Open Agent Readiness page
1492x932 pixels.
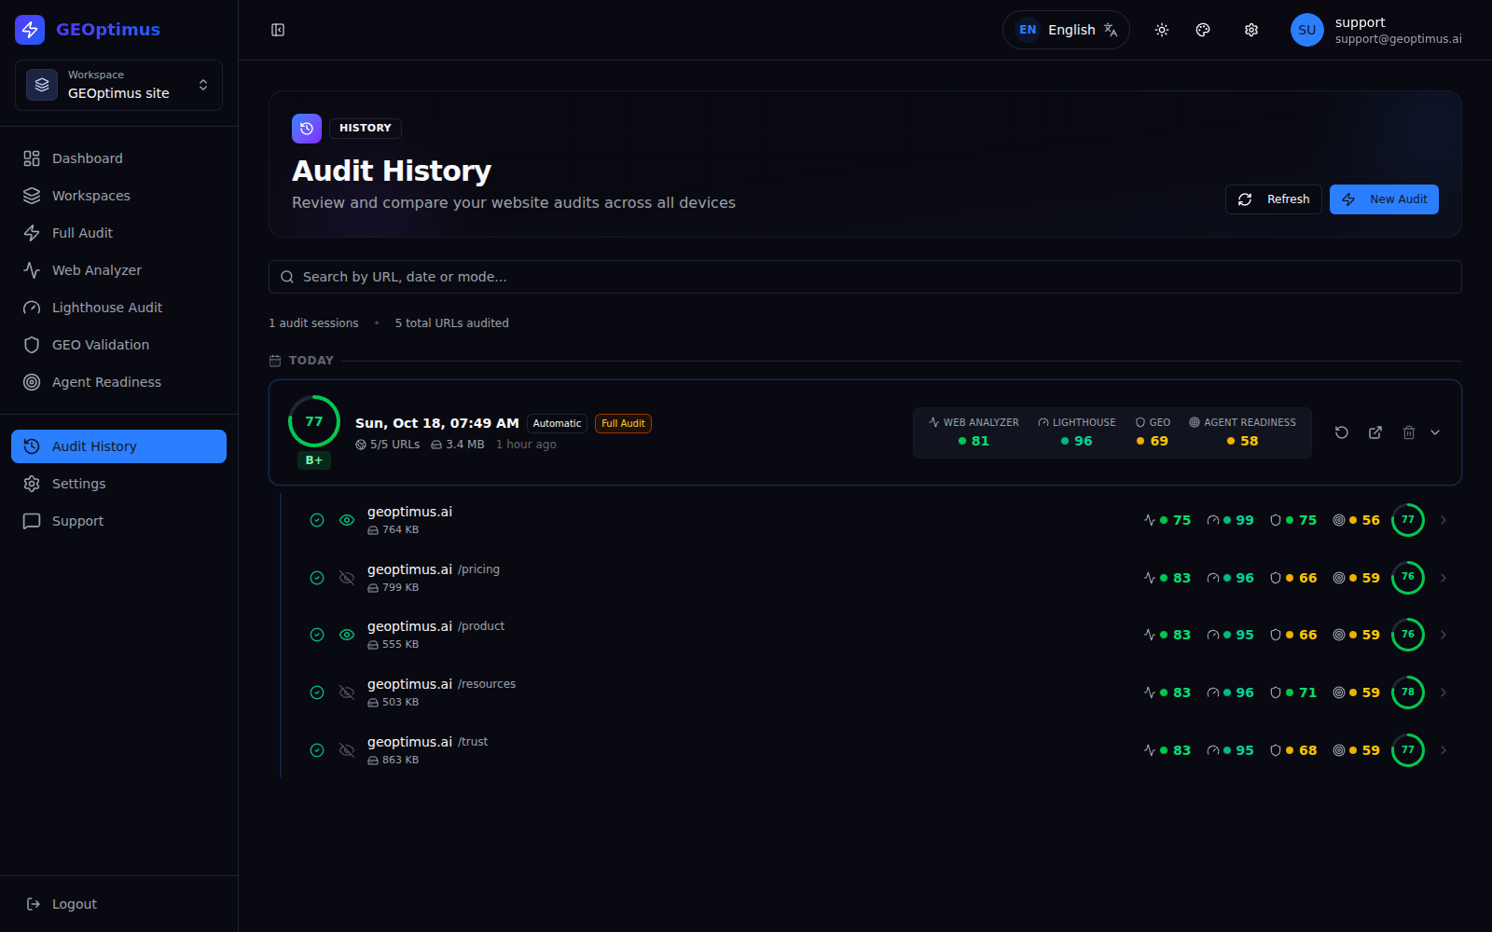118,382
